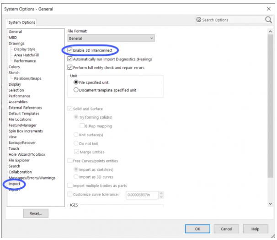
Task: Enable B-Rep mapping checkbox
Action: coord(82,126)
